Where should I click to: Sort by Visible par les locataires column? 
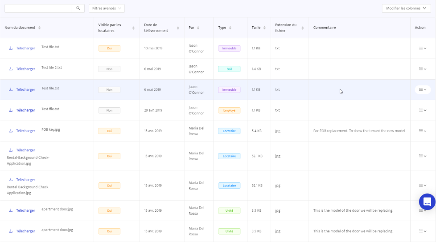click(x=133, y=28)
